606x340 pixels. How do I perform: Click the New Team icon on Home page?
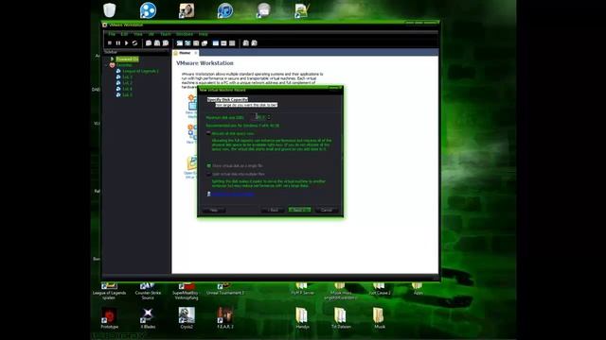click(x=191, y=131)
